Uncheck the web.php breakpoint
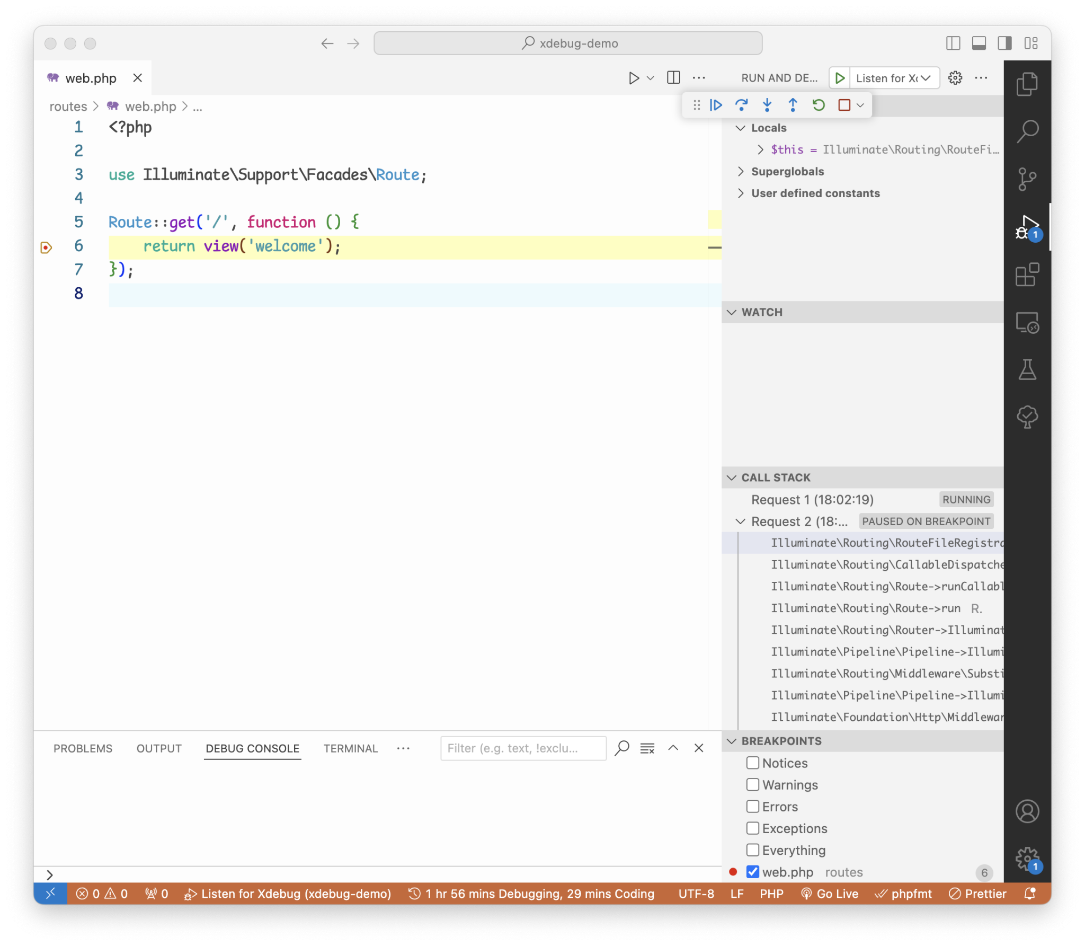Viewport: 1085px width, 946px height. pos(753,872)
